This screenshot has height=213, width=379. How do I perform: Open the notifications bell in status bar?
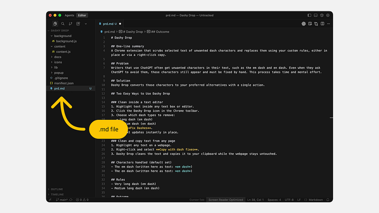(x=328, y=200)
